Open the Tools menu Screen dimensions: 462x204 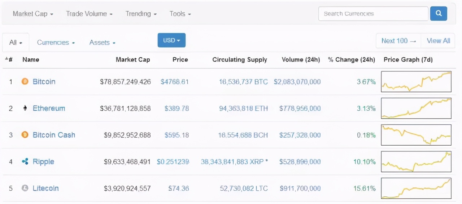pyautogui.click(x=180, y=14)
